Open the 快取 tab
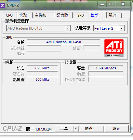This screenshot has height=140, width=133. pos(23,15)
